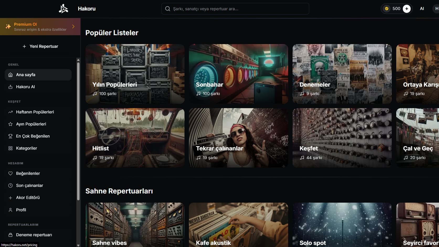
Task: Click the grid icon for Kategoriler
Action: pos(10,148)
